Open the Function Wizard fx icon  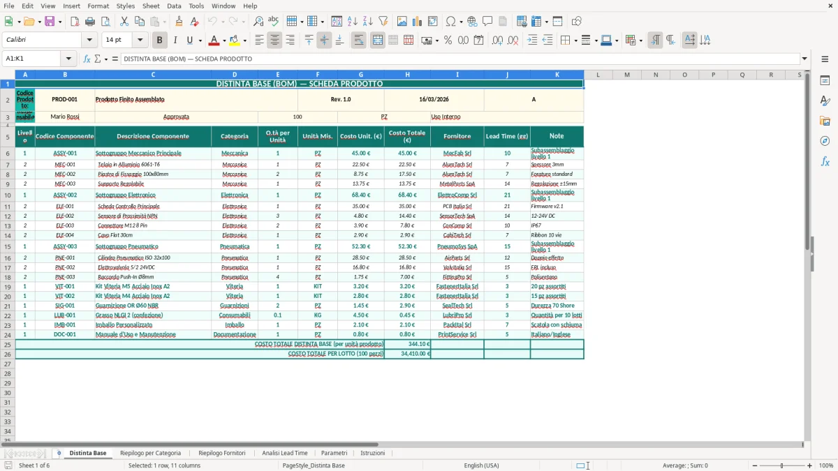point(87,59)
